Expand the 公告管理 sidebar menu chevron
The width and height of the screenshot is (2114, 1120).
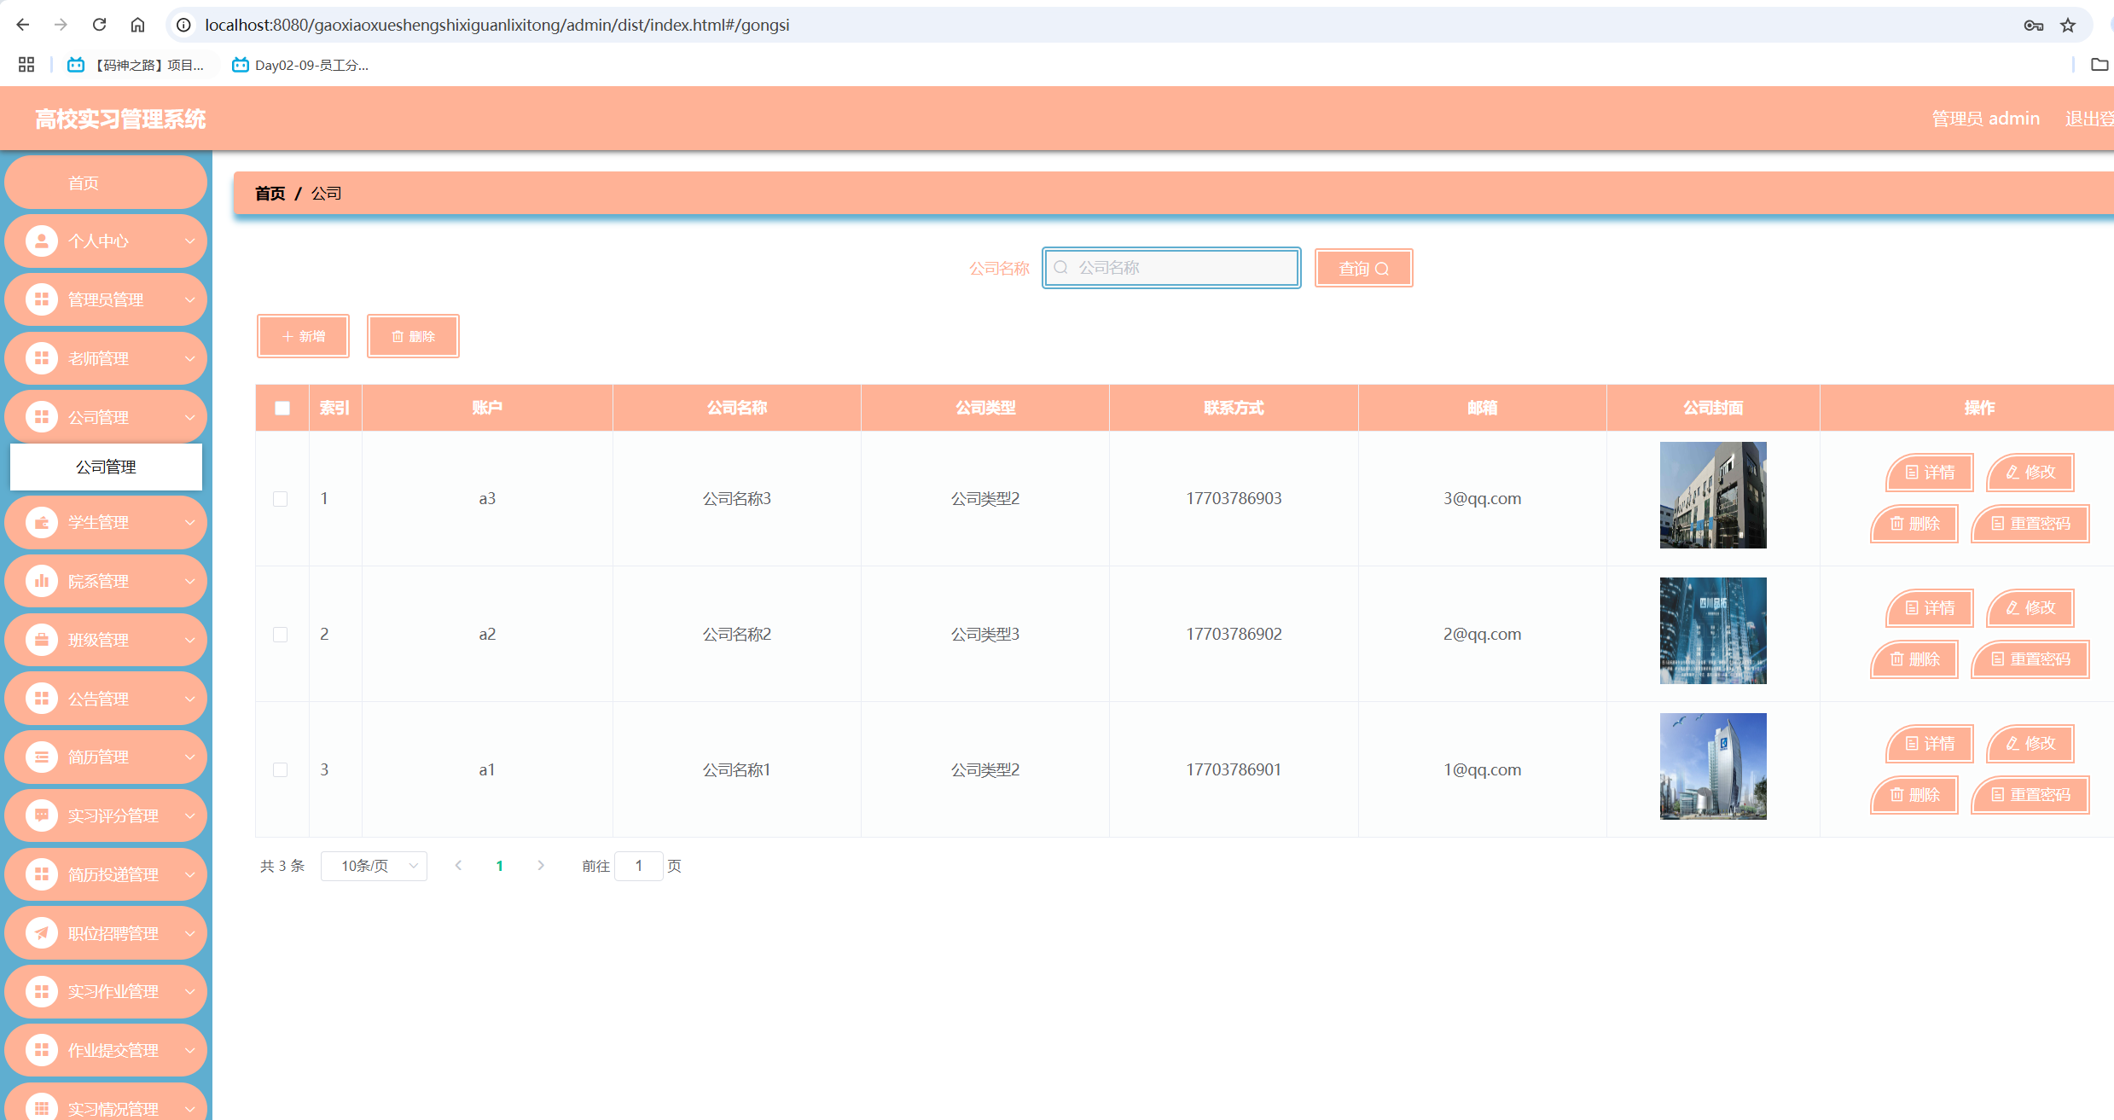click(190, 699)
